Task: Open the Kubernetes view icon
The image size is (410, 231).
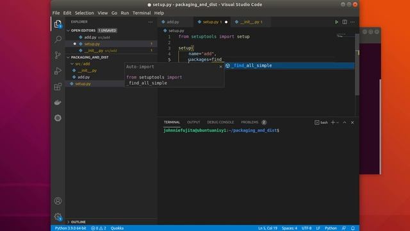Action: point(58,118)
